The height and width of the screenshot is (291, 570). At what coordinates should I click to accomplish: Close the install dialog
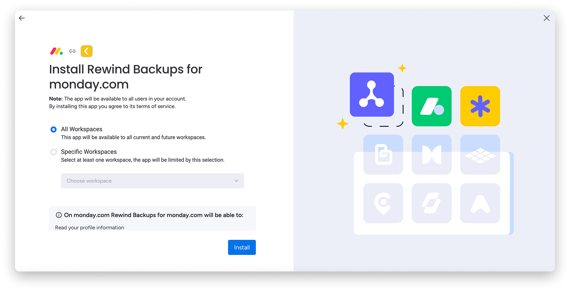coord(547,18)
